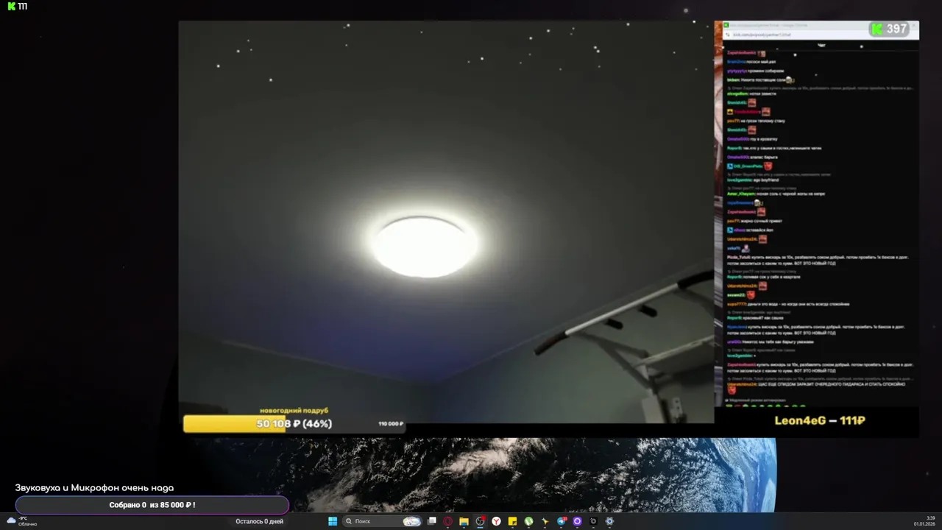Open the yellow Sticky Notes taskbar icon
Image resolution: width=942 pixels, height=530 pixels.
[512, 521]
